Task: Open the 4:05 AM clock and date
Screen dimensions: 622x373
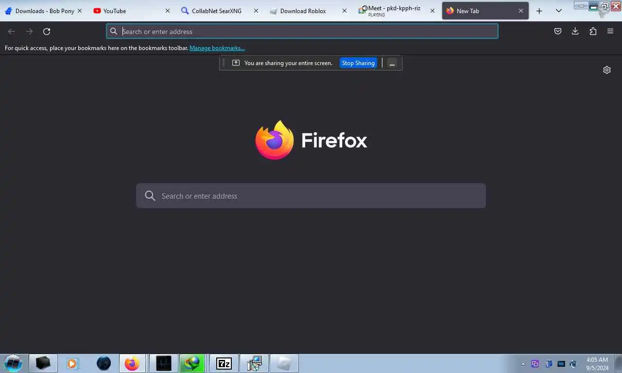Action: pyautogui.click(x=597, y=364)
